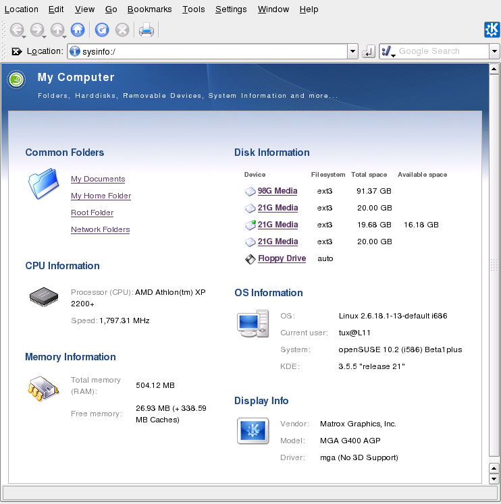Viewport: 501px width, 504px height.
Task: Stop loading with the Stop icon
Action: click(122, 30)
